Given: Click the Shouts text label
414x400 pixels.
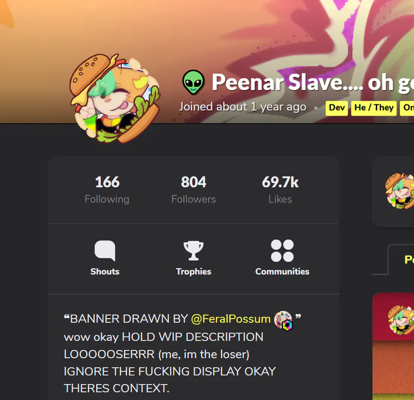Looking at the screenshot, I should [105, 271].
